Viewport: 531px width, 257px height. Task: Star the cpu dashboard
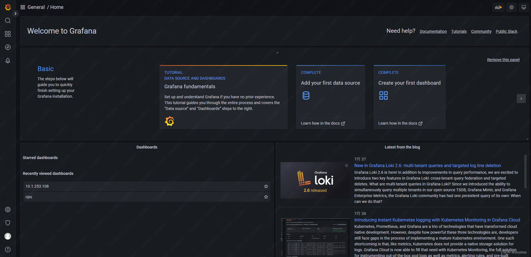266,197
